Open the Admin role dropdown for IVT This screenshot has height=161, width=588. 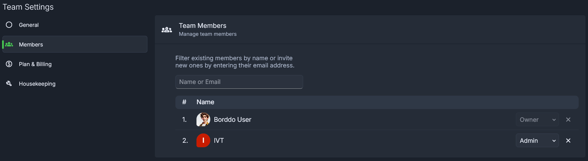[537, 140]
